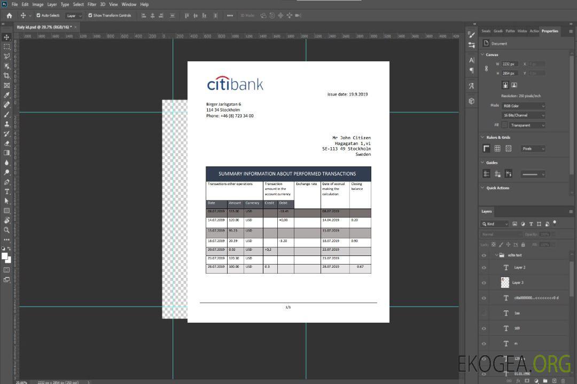
Task: Toggle the Auto-Select checkbox
Action: 38,15
